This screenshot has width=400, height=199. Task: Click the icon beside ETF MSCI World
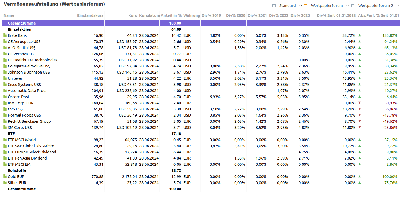click(x=5, y=140)
